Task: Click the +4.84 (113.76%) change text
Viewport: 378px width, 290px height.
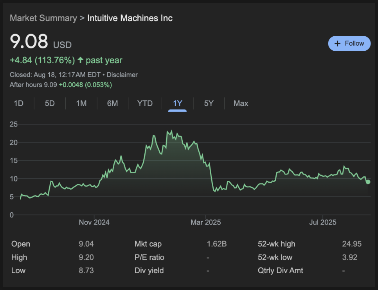Action: click(42, 60)
